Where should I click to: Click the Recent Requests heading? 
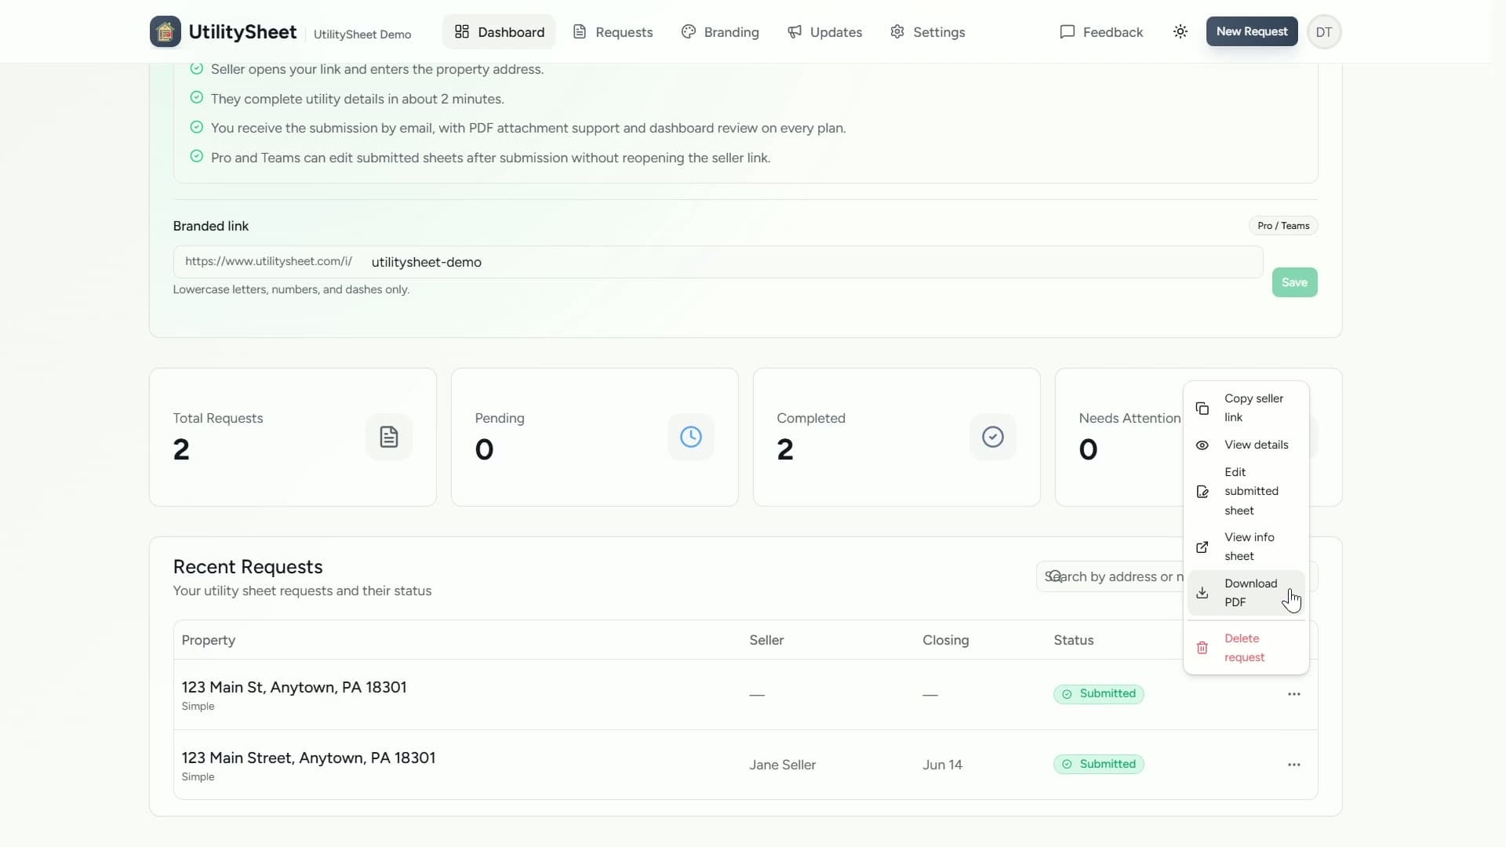[x=248, y=566]
